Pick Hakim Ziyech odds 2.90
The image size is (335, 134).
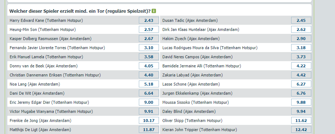pos(301,39)
